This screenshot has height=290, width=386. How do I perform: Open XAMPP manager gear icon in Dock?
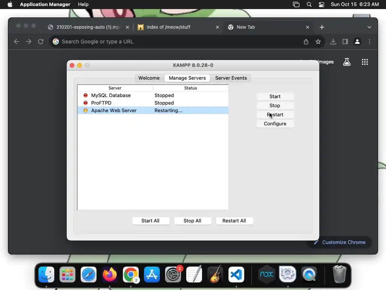click(288, 275)
